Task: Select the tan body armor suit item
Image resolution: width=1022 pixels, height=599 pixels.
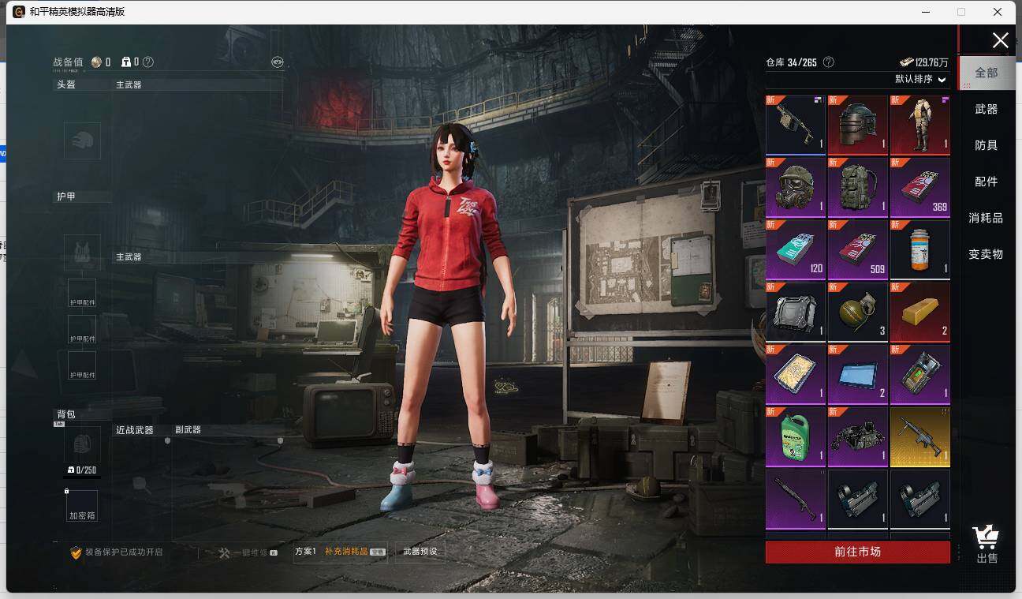Action: click(920, 125)
